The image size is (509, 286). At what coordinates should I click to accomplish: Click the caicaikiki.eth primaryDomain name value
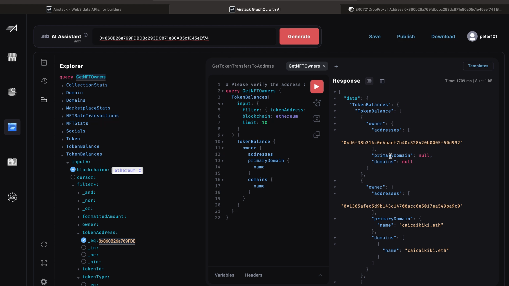pos(421,225)
